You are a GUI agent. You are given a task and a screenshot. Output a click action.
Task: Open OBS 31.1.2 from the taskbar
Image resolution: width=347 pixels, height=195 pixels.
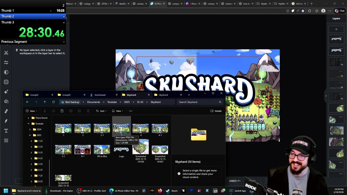coord(92,191)
